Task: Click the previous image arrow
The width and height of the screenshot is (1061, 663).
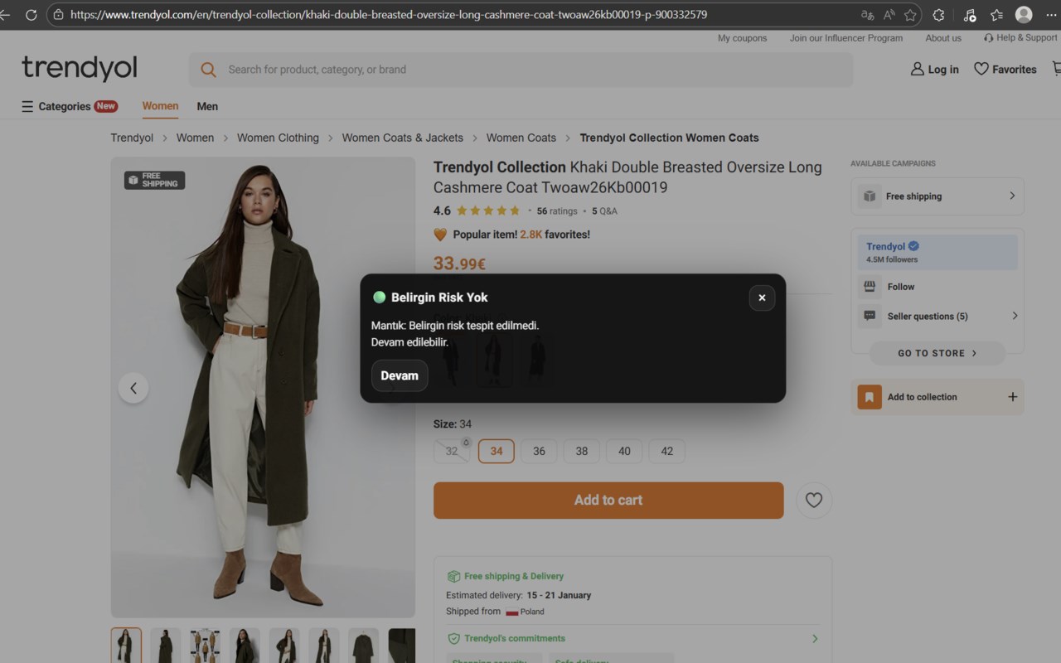Action: coord(133,388)
